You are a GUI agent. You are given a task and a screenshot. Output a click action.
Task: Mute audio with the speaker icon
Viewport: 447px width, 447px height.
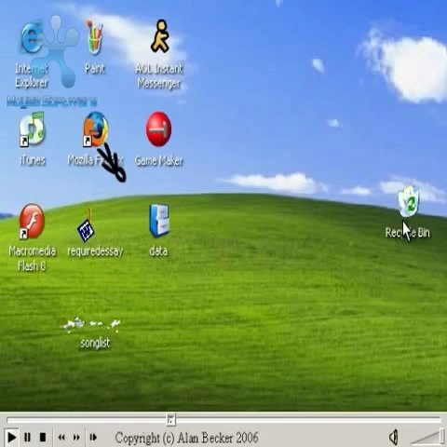[x=393, y=438]
